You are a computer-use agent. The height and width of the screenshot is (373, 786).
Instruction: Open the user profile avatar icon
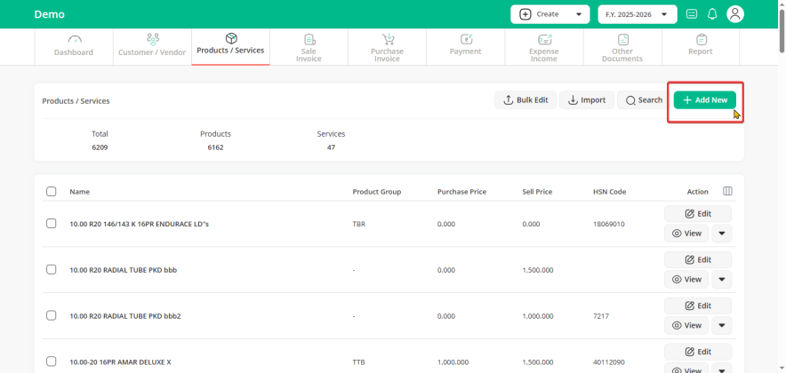tap(735, 14)
